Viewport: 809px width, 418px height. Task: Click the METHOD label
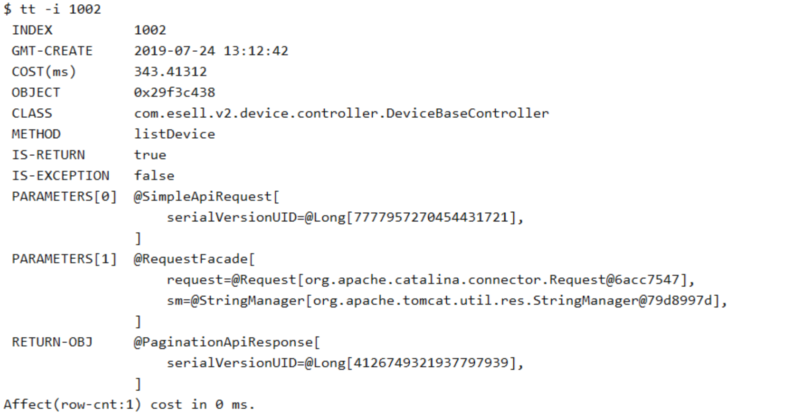(x=36, y=134)
